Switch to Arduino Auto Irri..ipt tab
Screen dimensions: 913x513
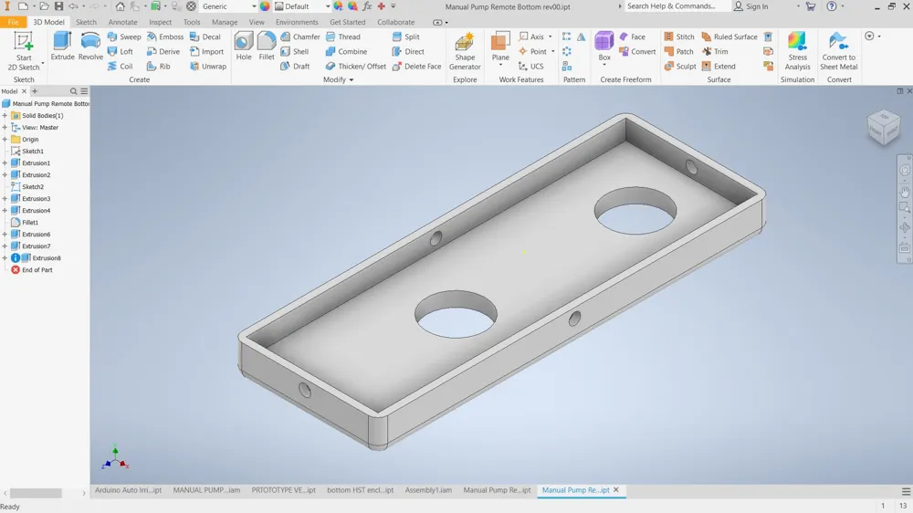pyautogui.click(x=128, y=490)
